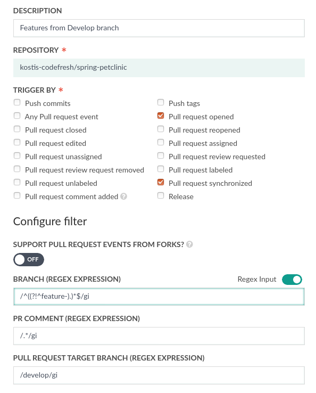Tick the Release trigger checkbox
This screenshot has width=316, height=393.
[x=161, y=195]
